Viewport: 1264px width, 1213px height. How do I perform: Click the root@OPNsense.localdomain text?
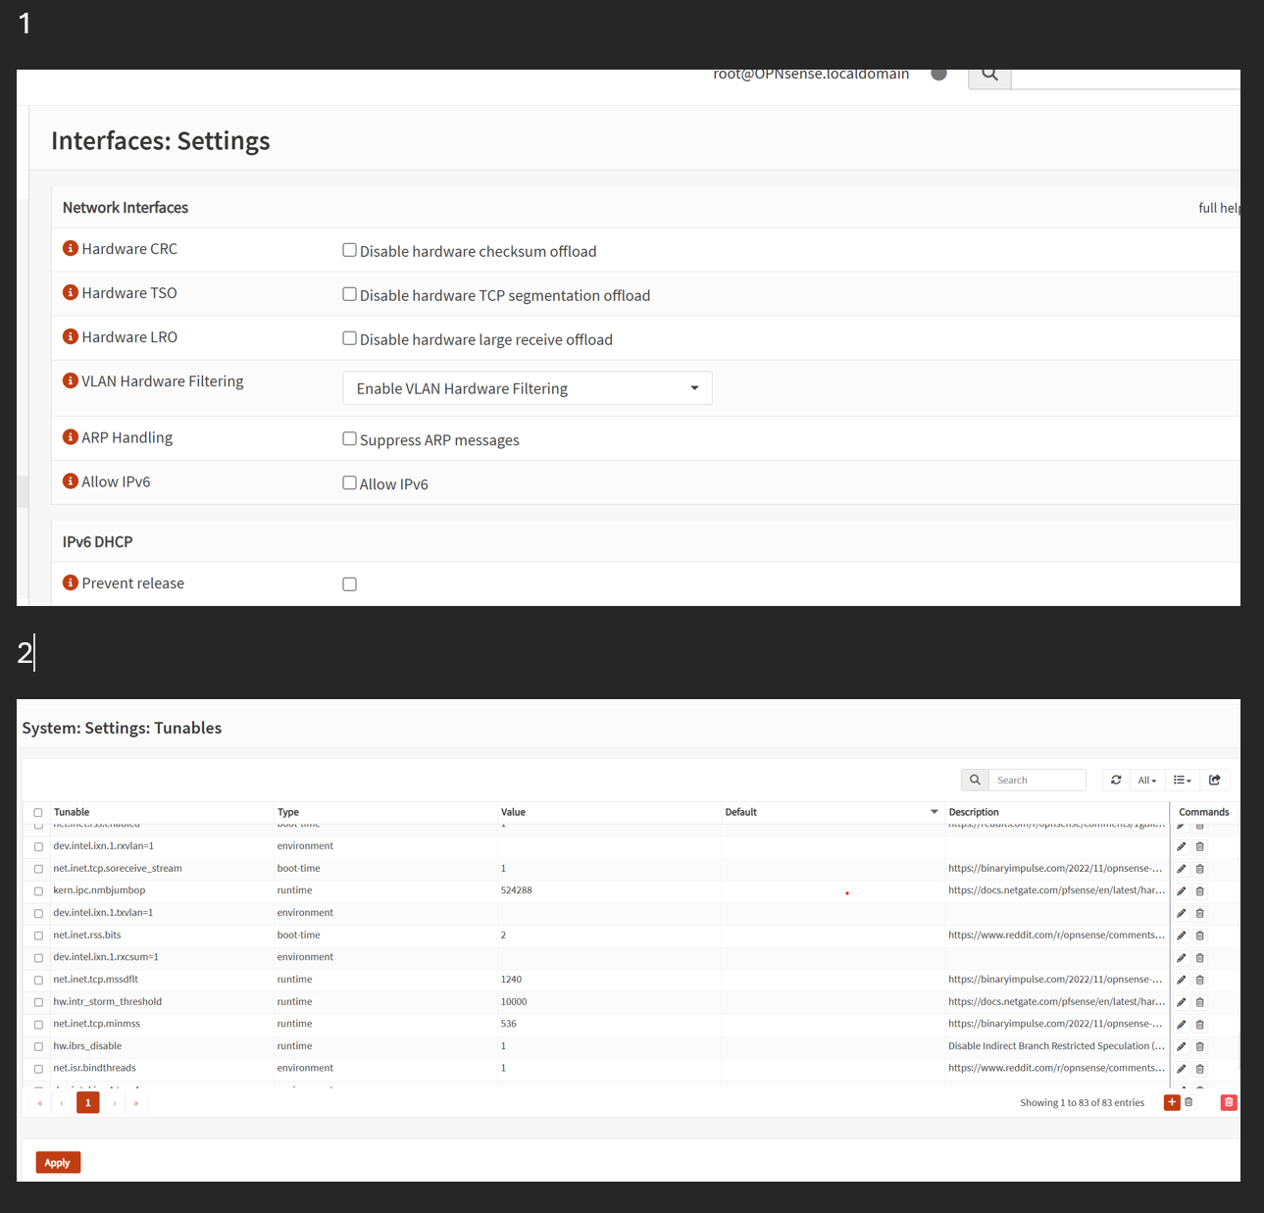click(811, 75)
